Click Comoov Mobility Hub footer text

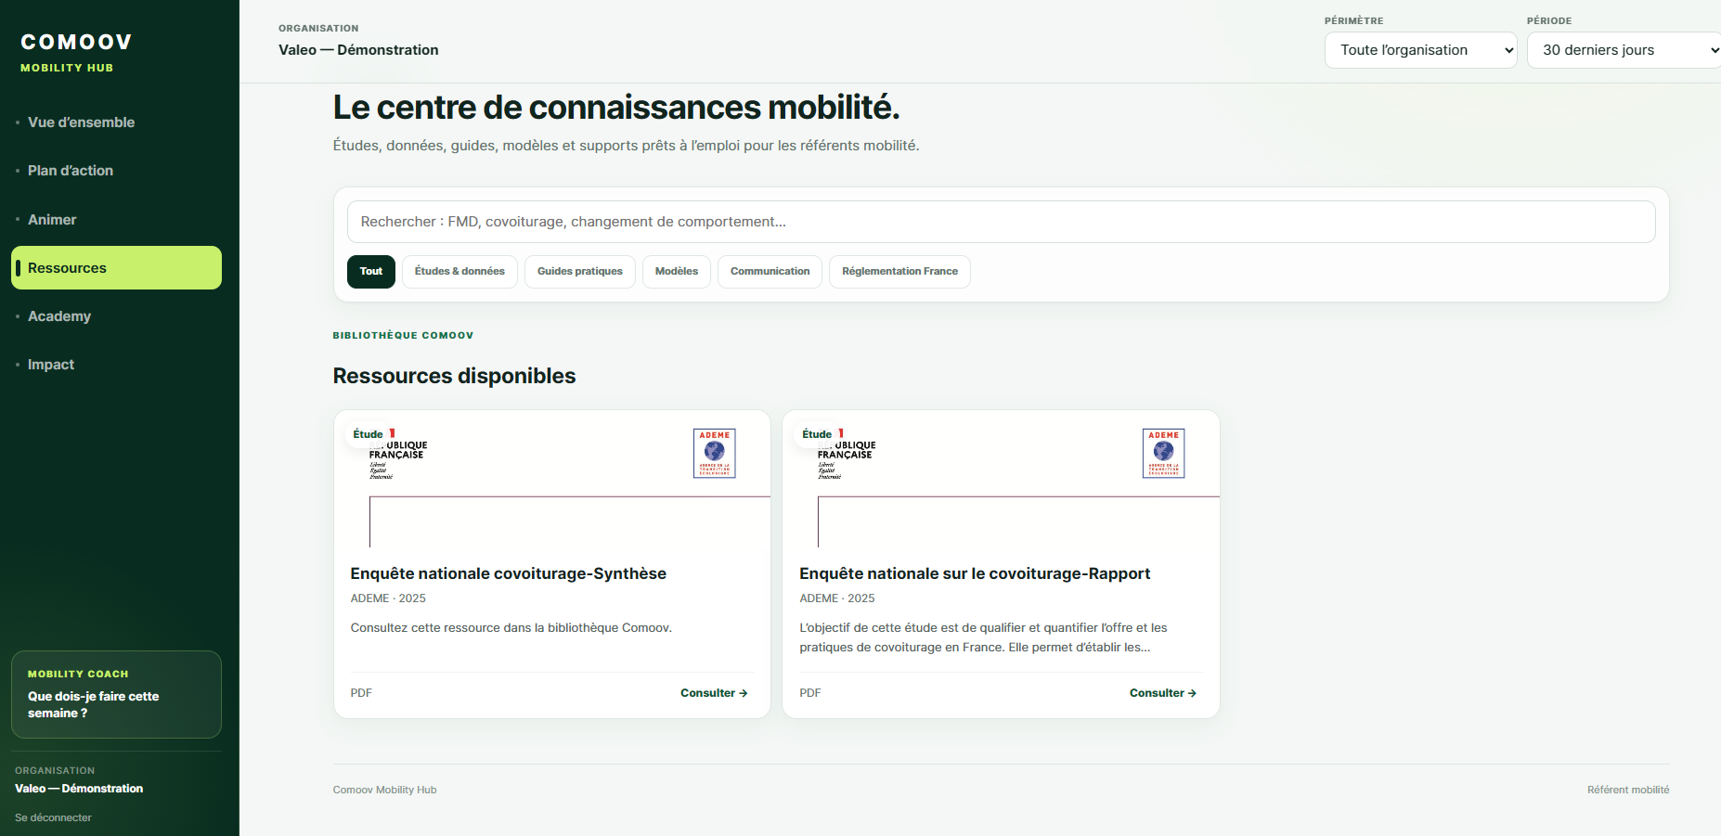coord(385,790)
